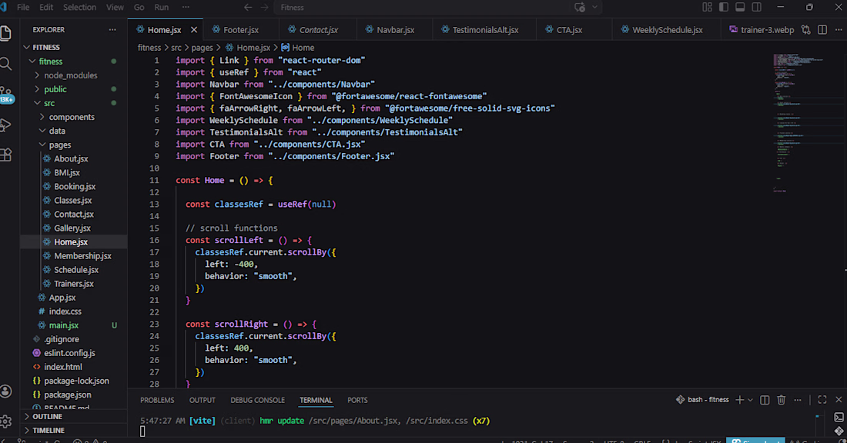Toggle the primary side bar visibility
This screenshot has height=443, width=847.
(724, 7)
